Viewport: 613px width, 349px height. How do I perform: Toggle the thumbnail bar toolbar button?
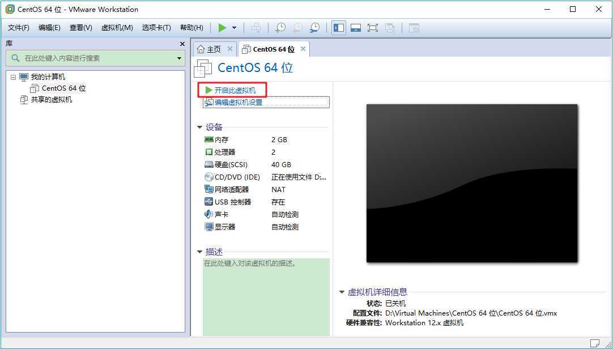point(355,28)
